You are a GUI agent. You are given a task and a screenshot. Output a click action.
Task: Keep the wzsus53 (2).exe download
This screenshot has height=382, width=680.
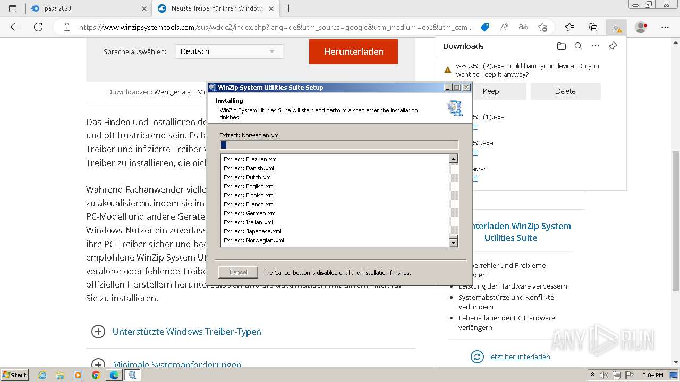(490, 91)
